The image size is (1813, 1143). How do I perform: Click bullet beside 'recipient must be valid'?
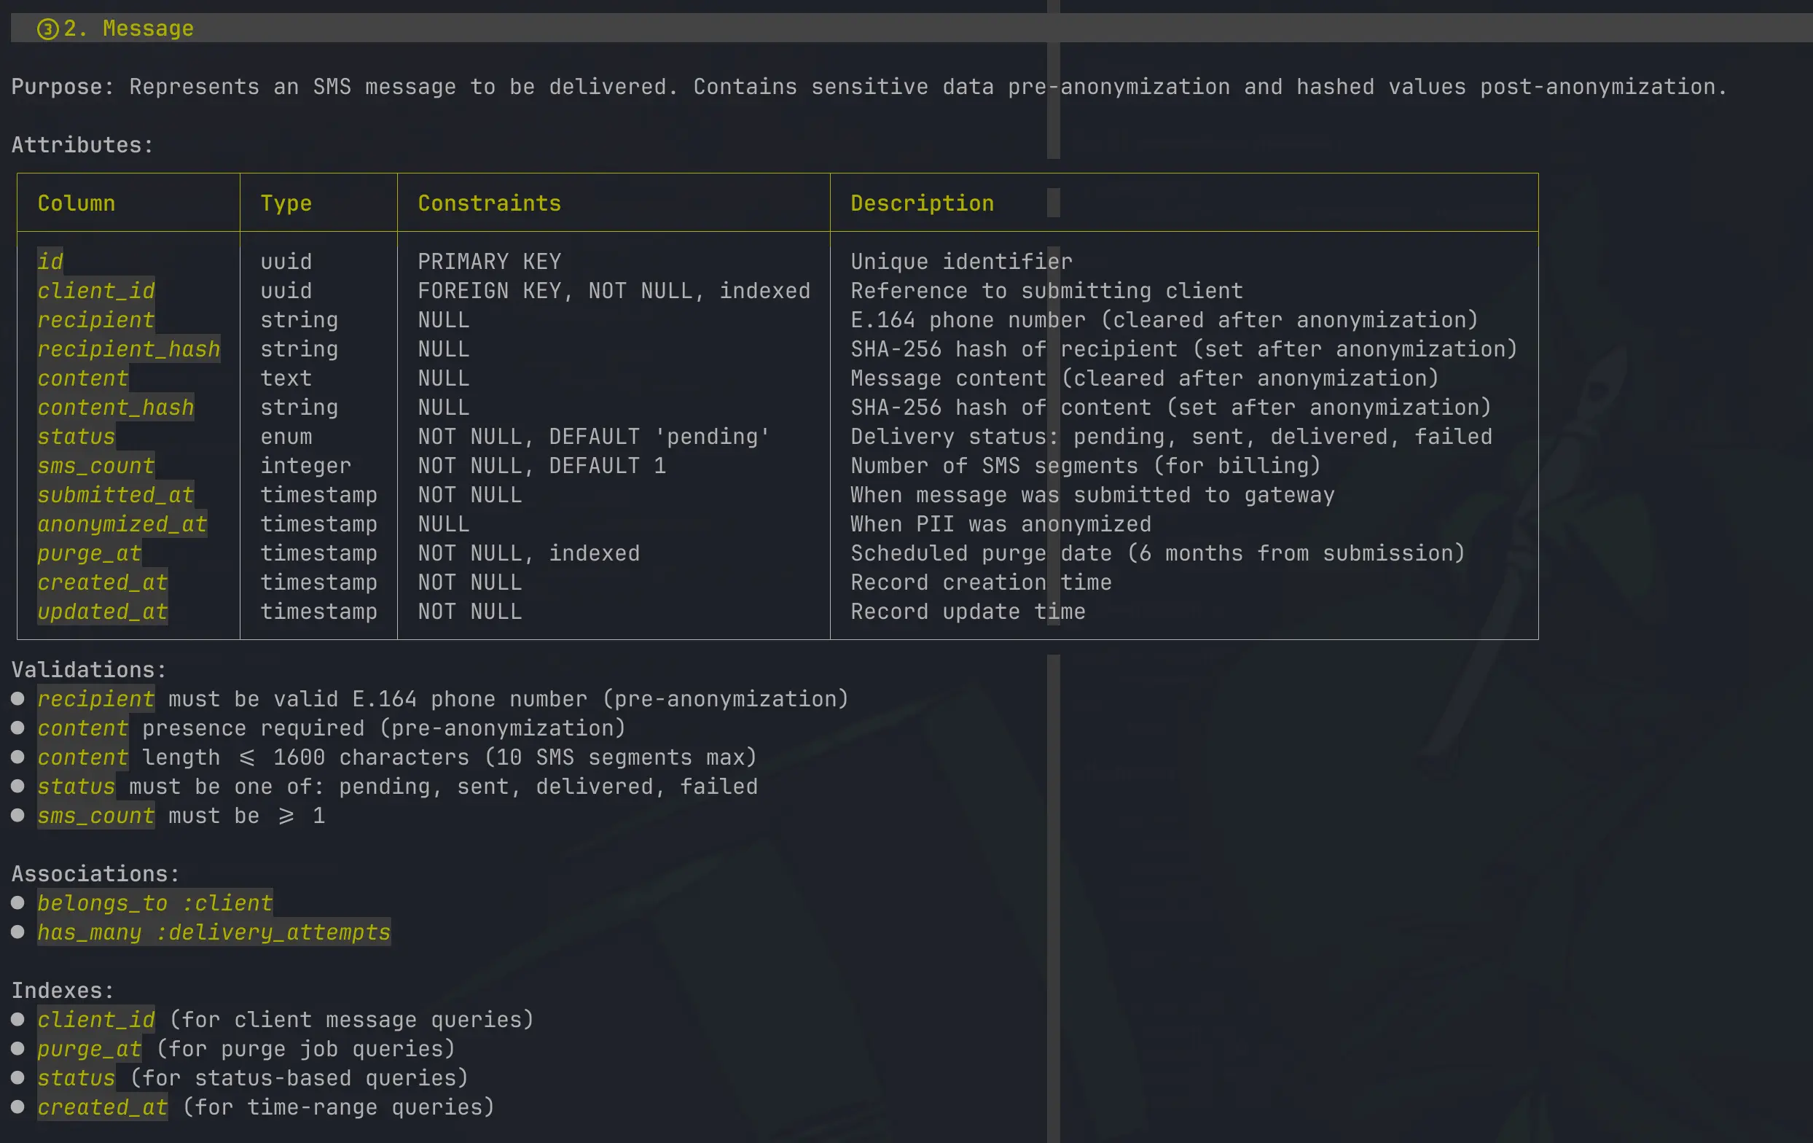(18, 699)
